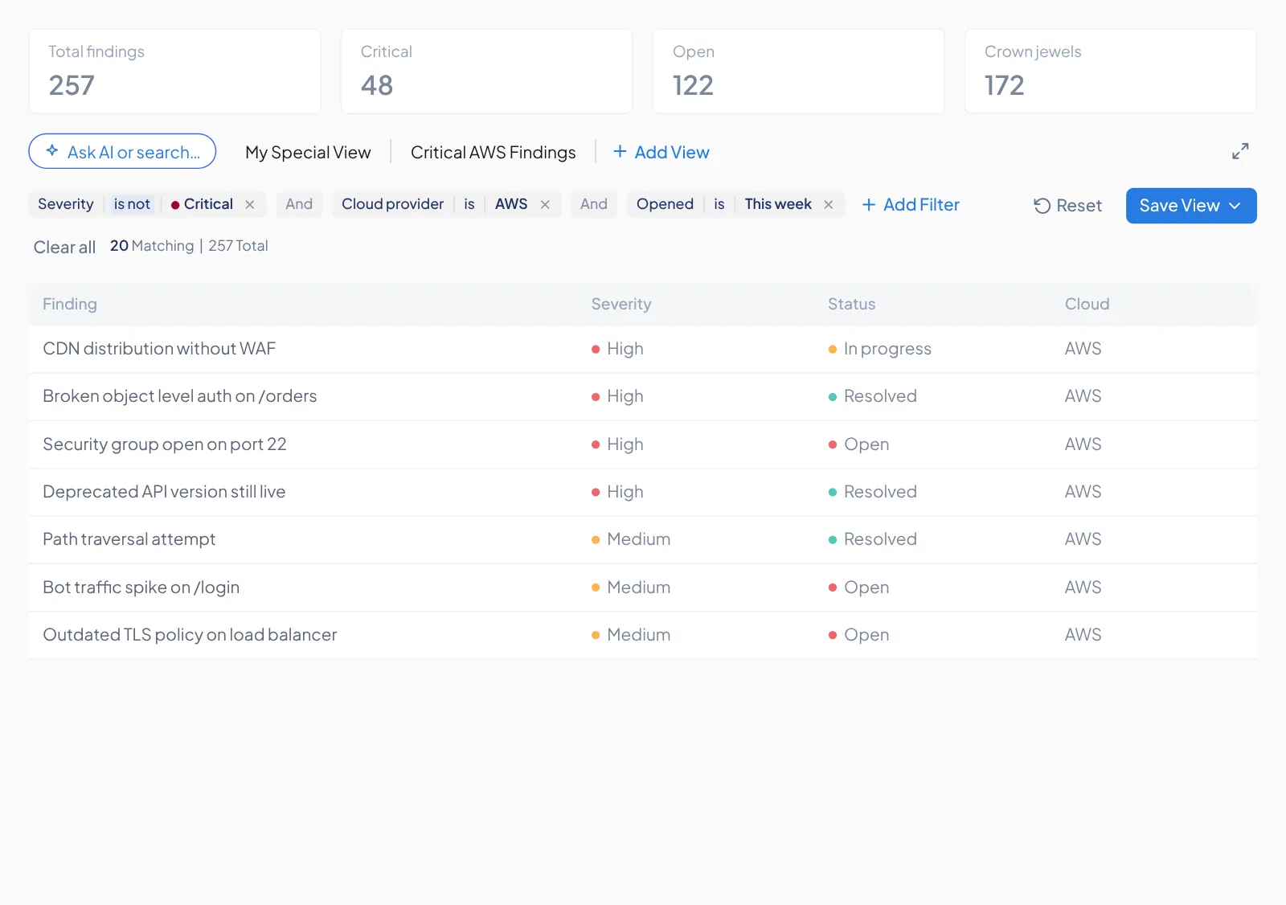This screenshot has height=905, width=1286.
Task: Switch to My Special View tab
Action: coord(308,153)
